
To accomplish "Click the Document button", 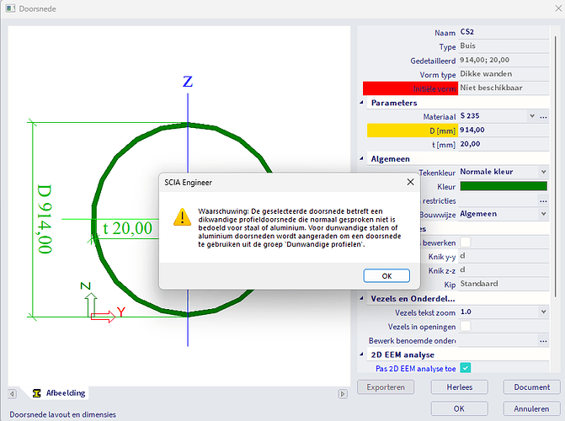I will (x=532, y=387).
